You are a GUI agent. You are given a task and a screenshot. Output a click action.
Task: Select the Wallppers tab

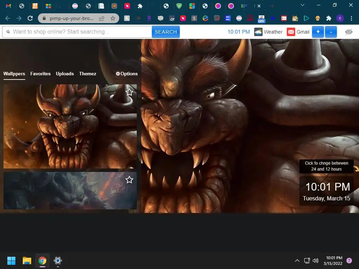[x=14, y=74]
